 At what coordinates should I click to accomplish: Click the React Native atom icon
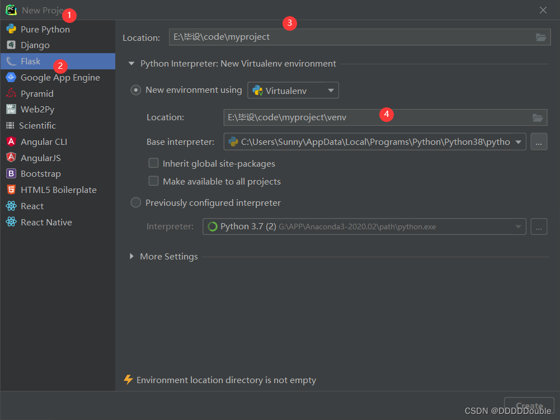coord(11,222)
